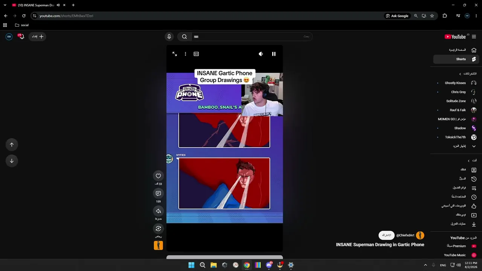Mute the tab via its speaker icon

(x=58, y=5)
